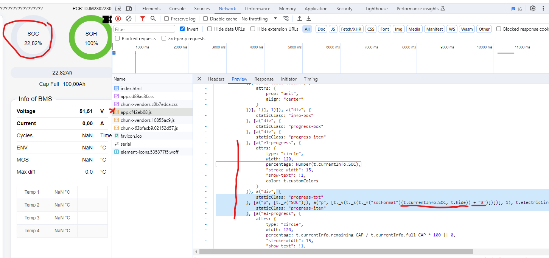Click the export HAR download arrow
Viewport: 549px width, 258px height.
point(309,19)
